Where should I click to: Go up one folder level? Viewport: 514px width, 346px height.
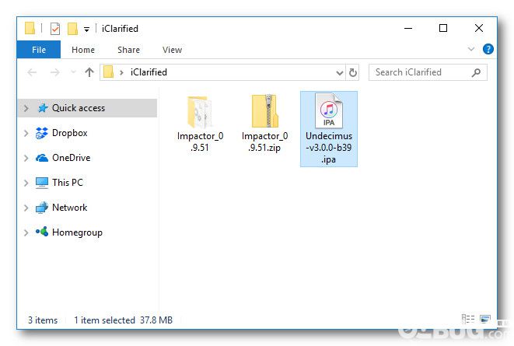pyautogui.click(x=89, y=72)
